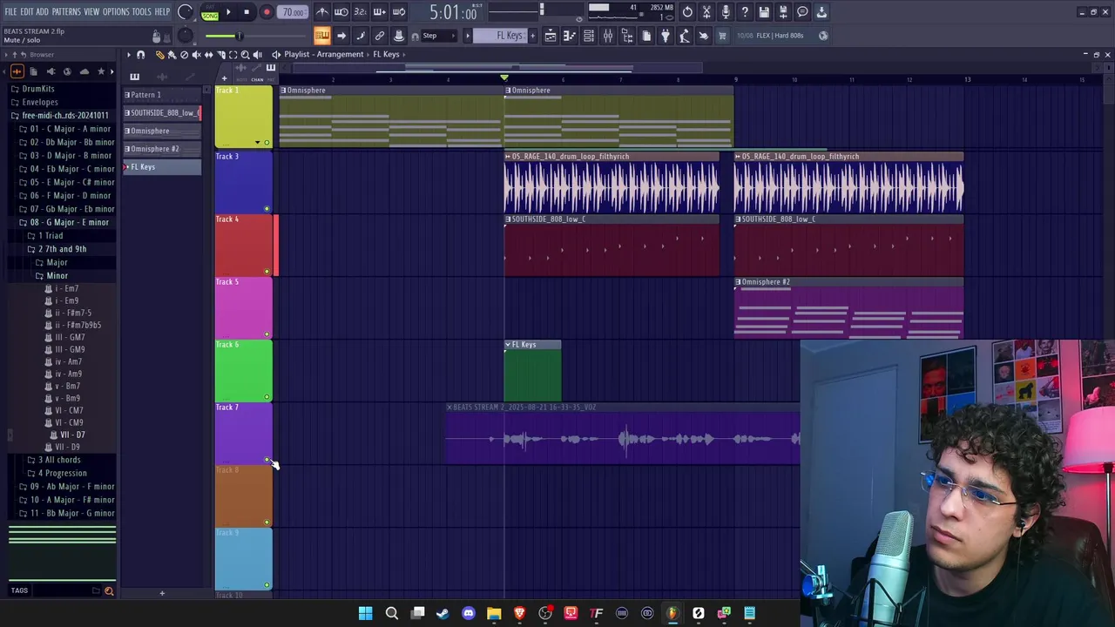
Task: Select the Slip tool in Playlist
Action: pos(208,55)
